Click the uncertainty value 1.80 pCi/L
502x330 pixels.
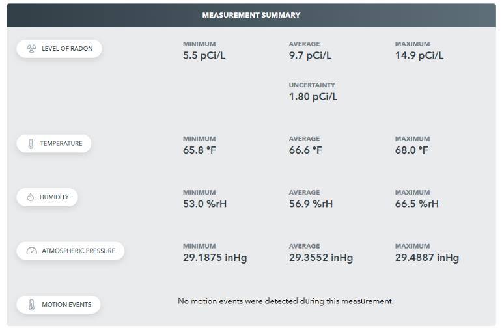pyautogui.click(x=313, y=97)
